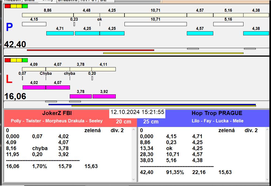This screenshot has width=271, height=186.
Task: Select the white 10,71 bar in lane P
Action: tap(156, 24)
